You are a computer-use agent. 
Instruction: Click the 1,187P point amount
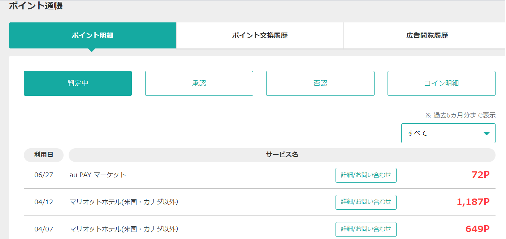[x=473, y=202]
